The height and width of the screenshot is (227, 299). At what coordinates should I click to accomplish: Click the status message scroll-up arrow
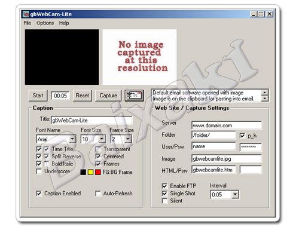click(x=265, y=93)
